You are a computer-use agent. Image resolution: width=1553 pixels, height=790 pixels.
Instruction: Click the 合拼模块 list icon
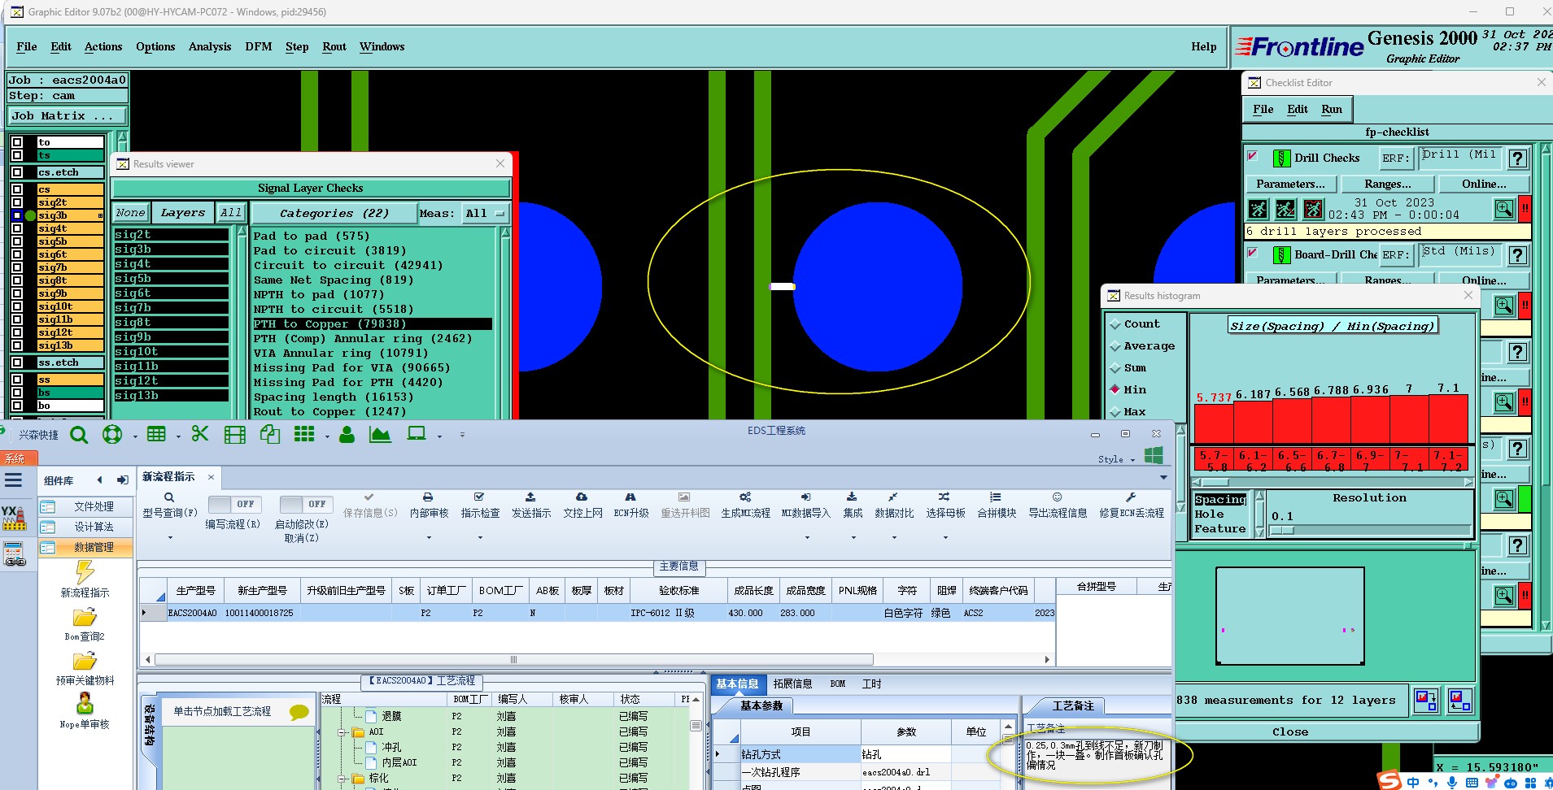click(x=996, y=497)
